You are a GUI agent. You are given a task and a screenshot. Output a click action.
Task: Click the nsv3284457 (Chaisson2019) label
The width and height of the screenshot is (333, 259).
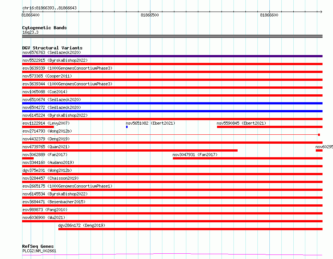point(51,178)
